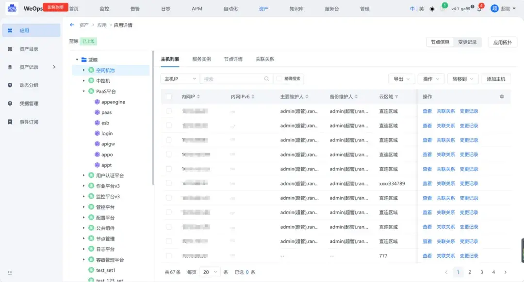Click the tree panel vertical scrollbar

click(153, 118)
